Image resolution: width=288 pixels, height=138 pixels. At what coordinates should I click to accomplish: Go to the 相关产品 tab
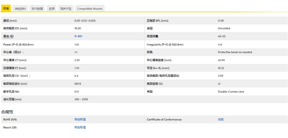click(x=66, y=9)
